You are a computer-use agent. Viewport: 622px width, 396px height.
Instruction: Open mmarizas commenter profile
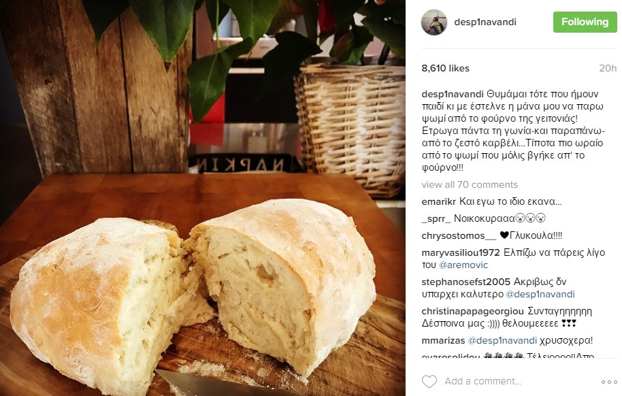pyautogui.click(x=443, y=340)
